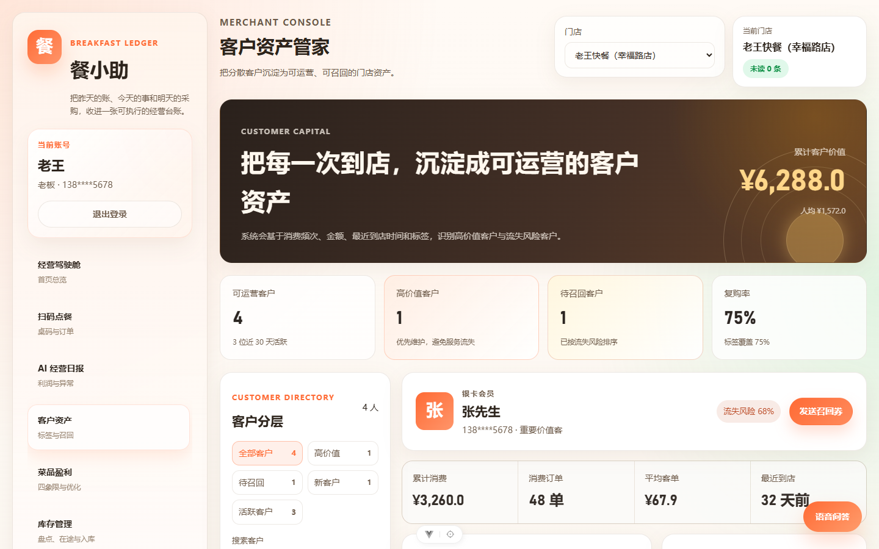Show 新客户 segment
The height and width of the screenshot is (549, 879).
[343, 483]
